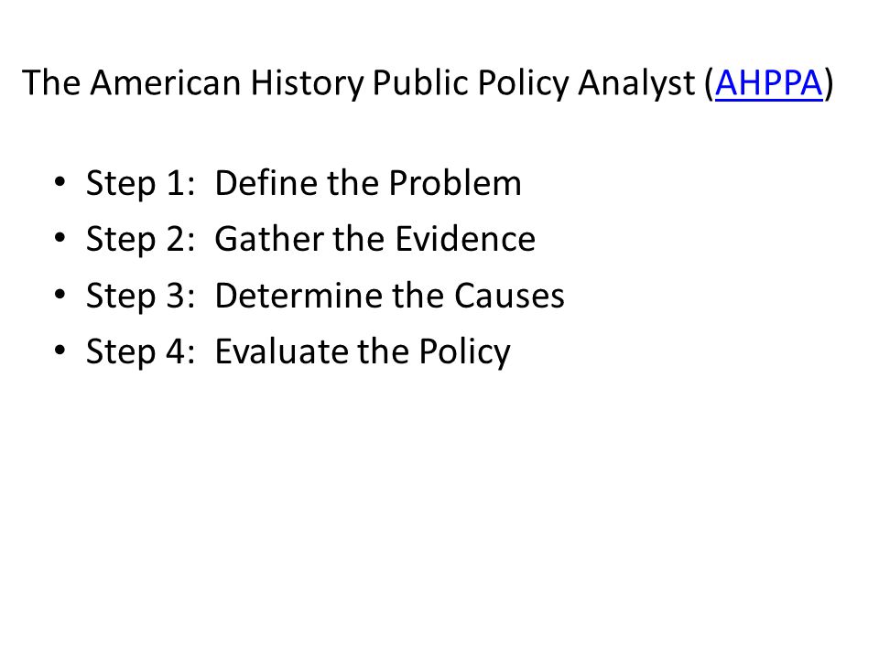Click the bullet marker before Step 4
The width and height of the screenshot is (879, 659).
(60, 351)
